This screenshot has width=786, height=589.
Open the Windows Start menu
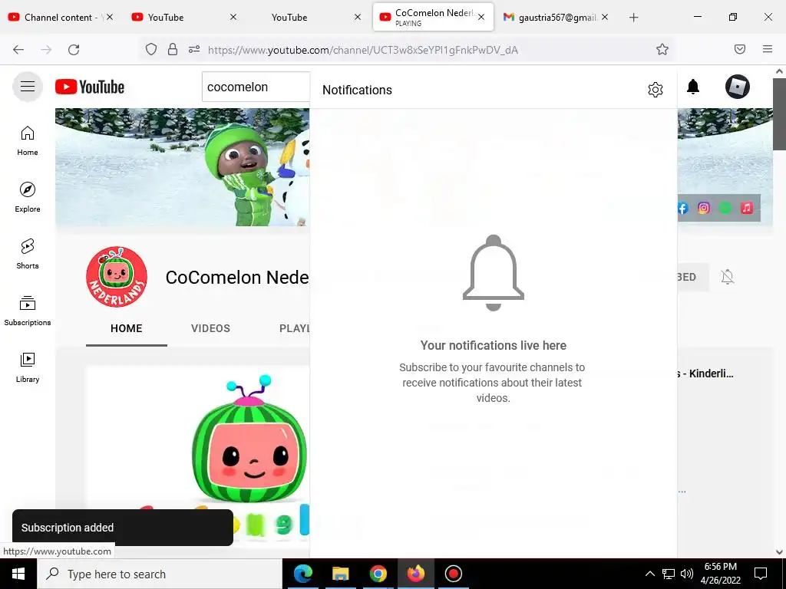pyautogui.click(x=18, y=574)
